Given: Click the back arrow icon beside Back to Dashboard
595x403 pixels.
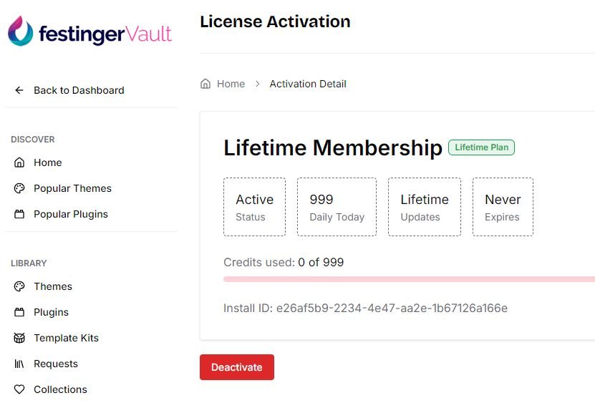Looking at the screenshot, I should coord(19,90).
